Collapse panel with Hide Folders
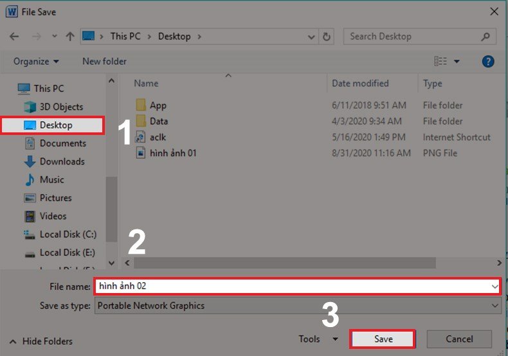Viewport: 508px width, 356px height. (x=42, y=341)
